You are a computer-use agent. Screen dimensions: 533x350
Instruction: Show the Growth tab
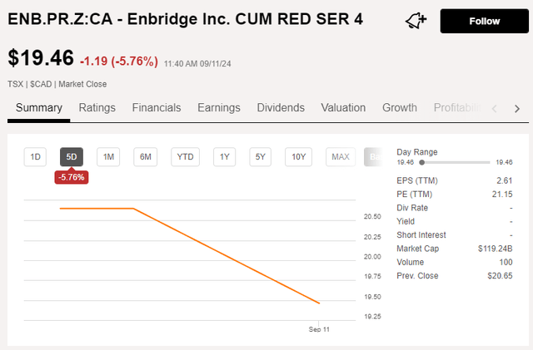[x=400, y=108]
